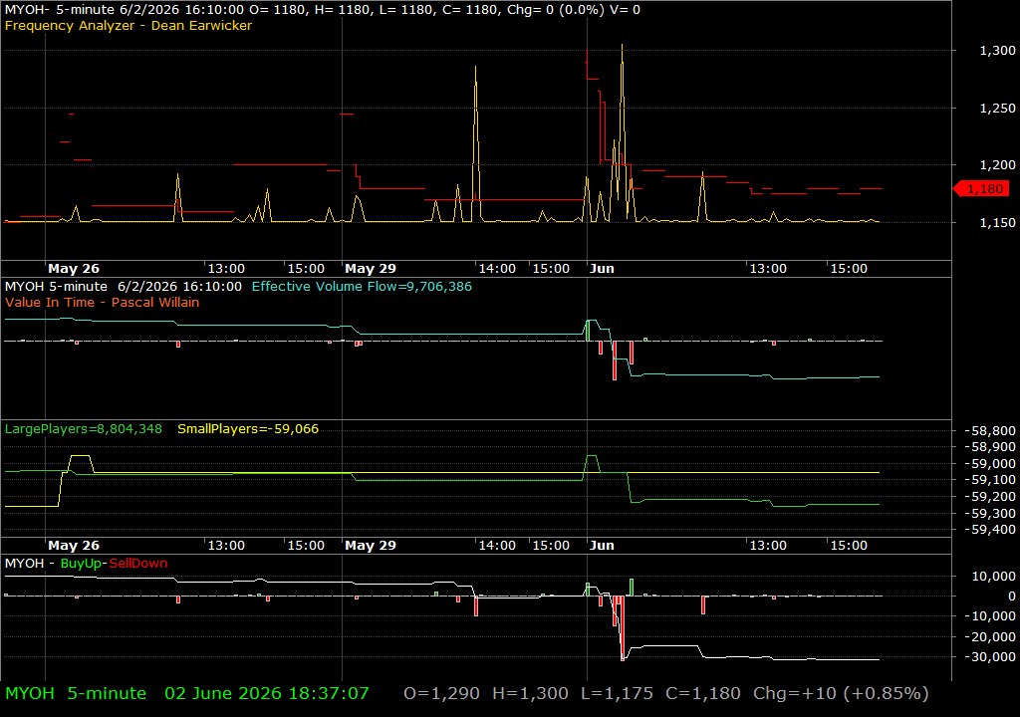Click the -59,300 axis value
Viewport: 1020px width, 717px height.
point(989,513)
